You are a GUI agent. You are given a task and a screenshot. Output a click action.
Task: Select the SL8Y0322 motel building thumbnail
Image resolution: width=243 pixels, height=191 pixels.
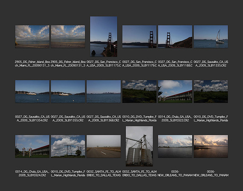click(175, 92)
